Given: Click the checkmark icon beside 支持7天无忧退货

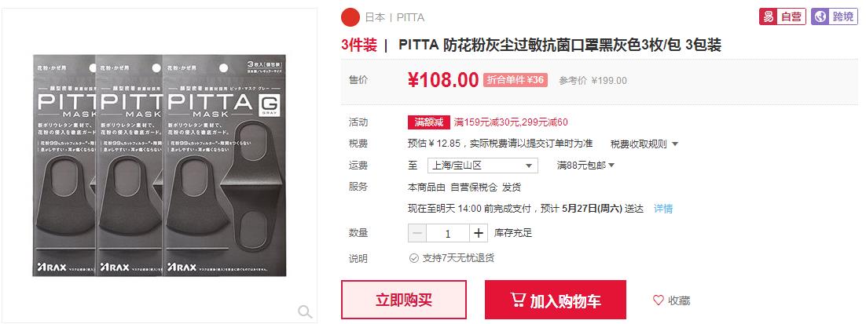Looking at the screenshot, I should click(x=413, y=258).
